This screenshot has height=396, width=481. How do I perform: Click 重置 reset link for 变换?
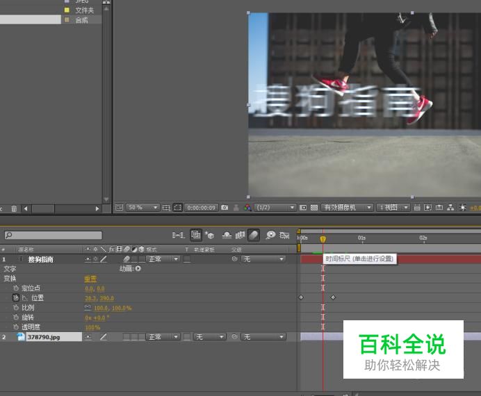point(90,279)
